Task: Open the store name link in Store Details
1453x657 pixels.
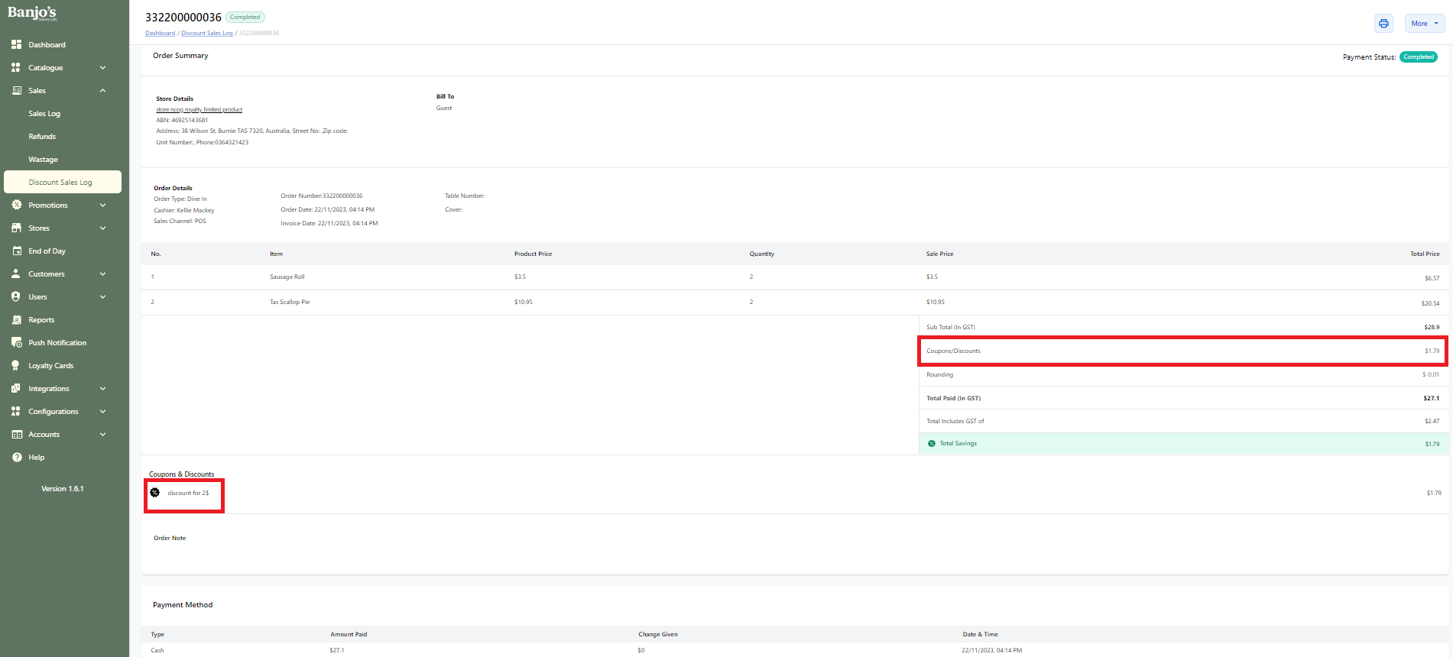Action: tap(199, 110)
